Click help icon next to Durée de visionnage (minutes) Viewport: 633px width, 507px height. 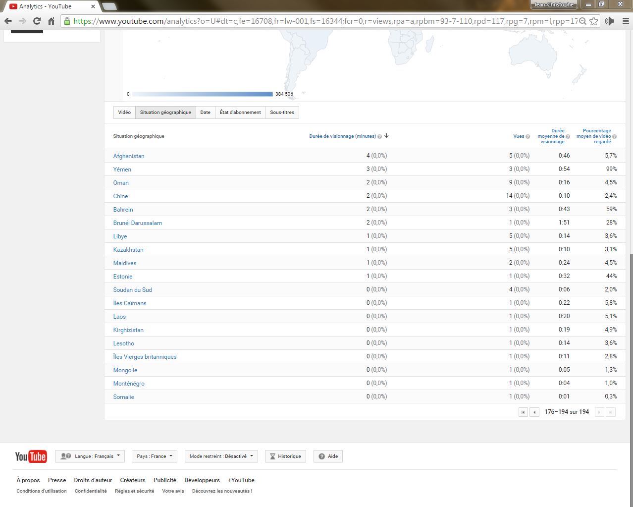[x=379, y=136]
